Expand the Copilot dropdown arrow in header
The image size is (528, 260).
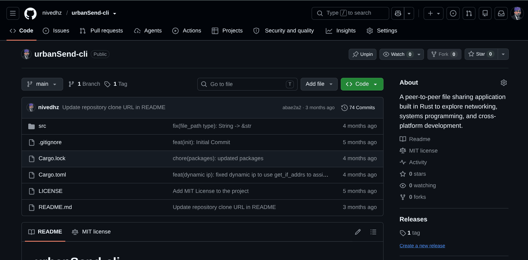coord(409,13)
